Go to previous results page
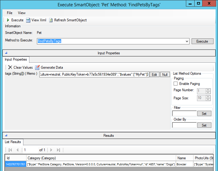Image resolution: width=218 pixels, height=171 pixels. pos(17,150)
